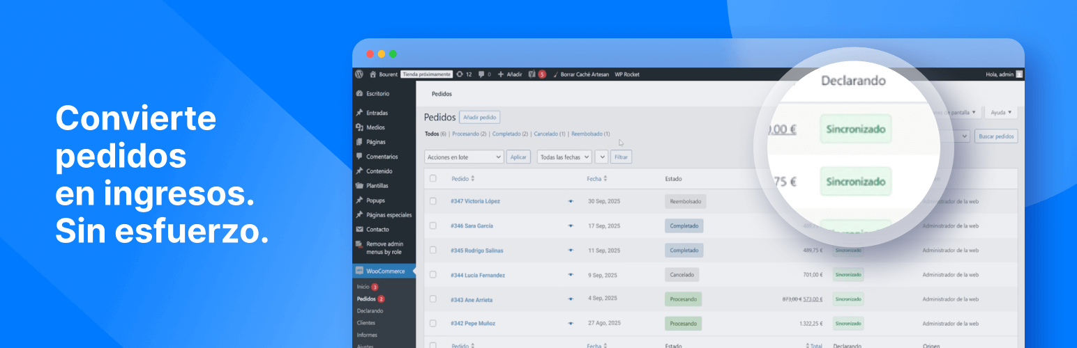Open the Acciones en lote dropdown
1077x348 pixels.
pyautogui.click(x=464, y=157)
